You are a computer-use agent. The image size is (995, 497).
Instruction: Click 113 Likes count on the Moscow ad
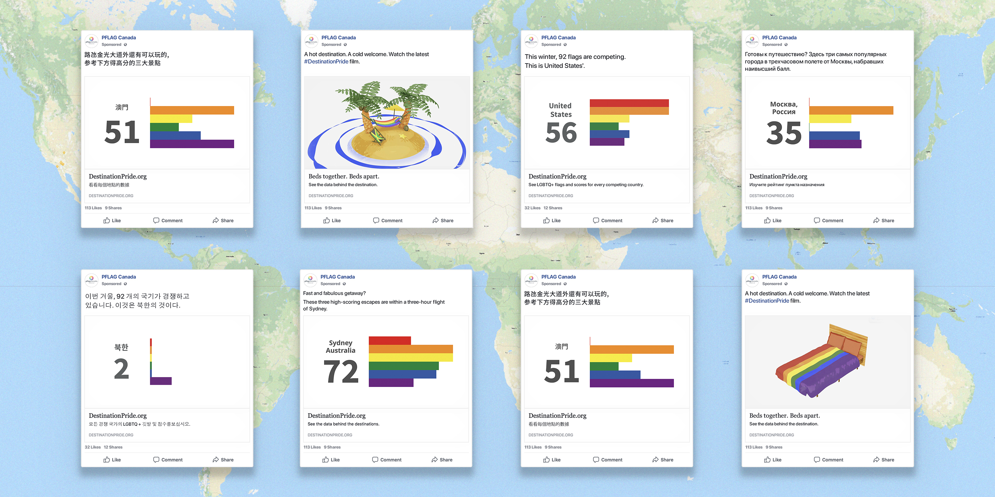[754, 208]
